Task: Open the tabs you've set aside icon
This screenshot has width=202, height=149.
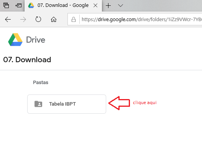Action: coord(6,5)
